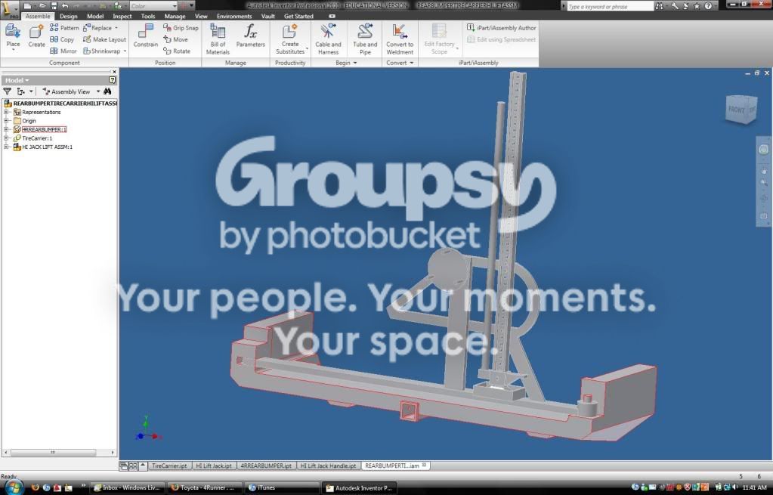Open iTunes from the taskbar
This screenshot has width=773, height=495.
click(x=281, y=487)
